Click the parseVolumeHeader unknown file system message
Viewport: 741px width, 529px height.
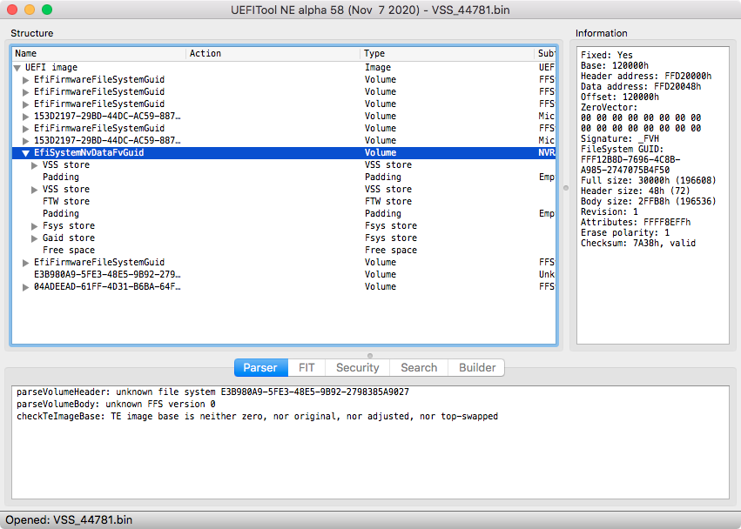tap(212, 392)
